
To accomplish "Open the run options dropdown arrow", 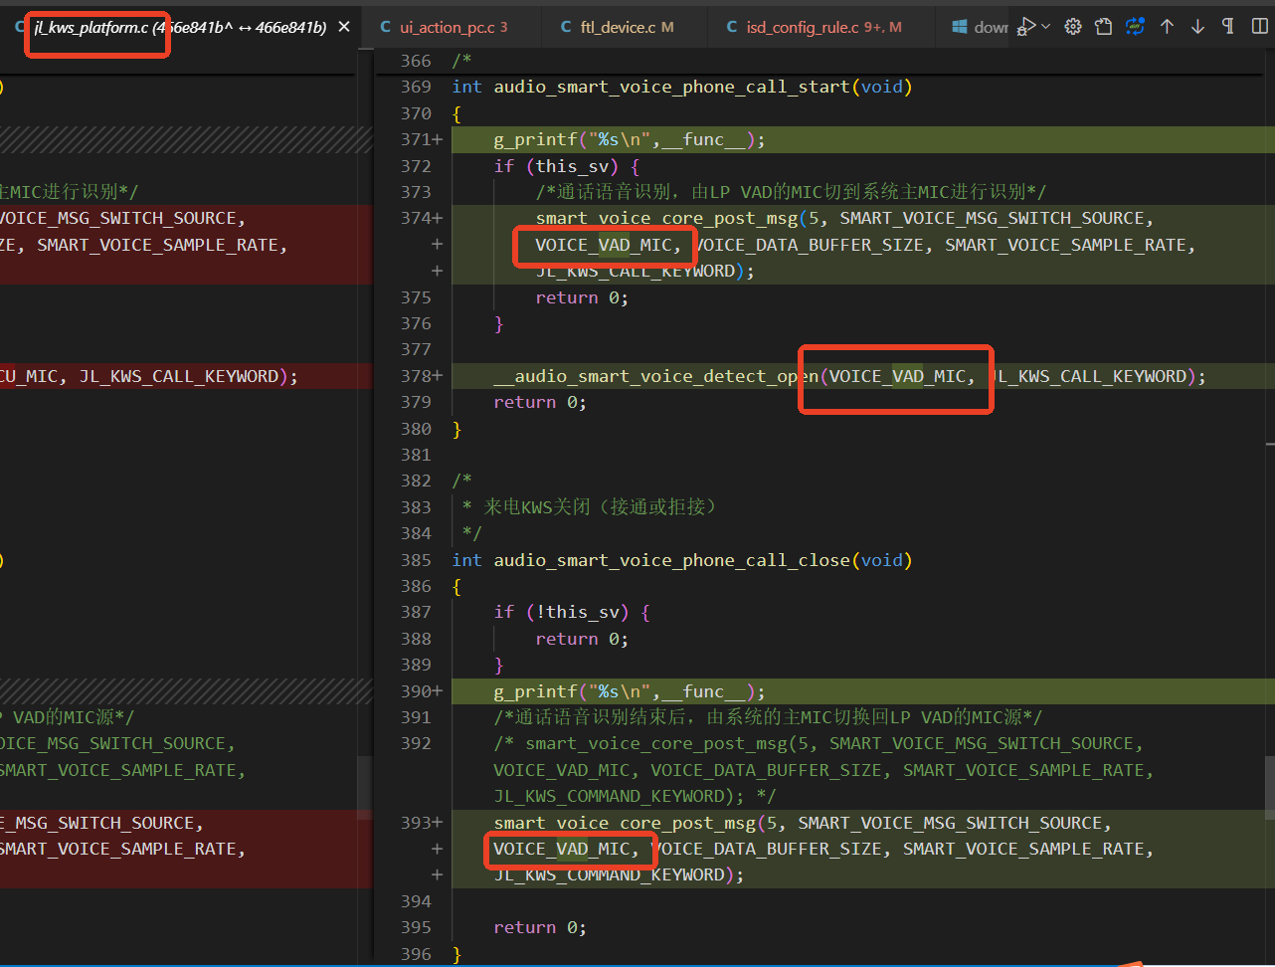I will [x=1045, y=27].
